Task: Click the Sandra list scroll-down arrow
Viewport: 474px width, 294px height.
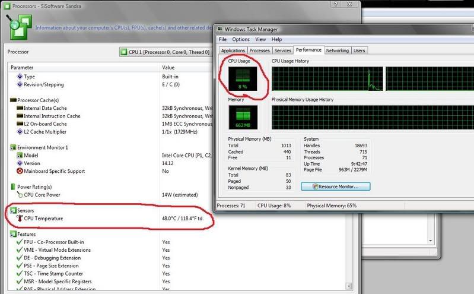Action: click(x=349, y=286)
